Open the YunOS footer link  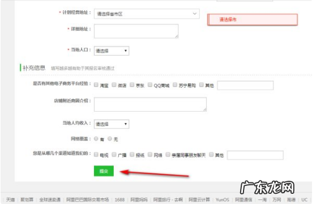(x=223, y=199)
